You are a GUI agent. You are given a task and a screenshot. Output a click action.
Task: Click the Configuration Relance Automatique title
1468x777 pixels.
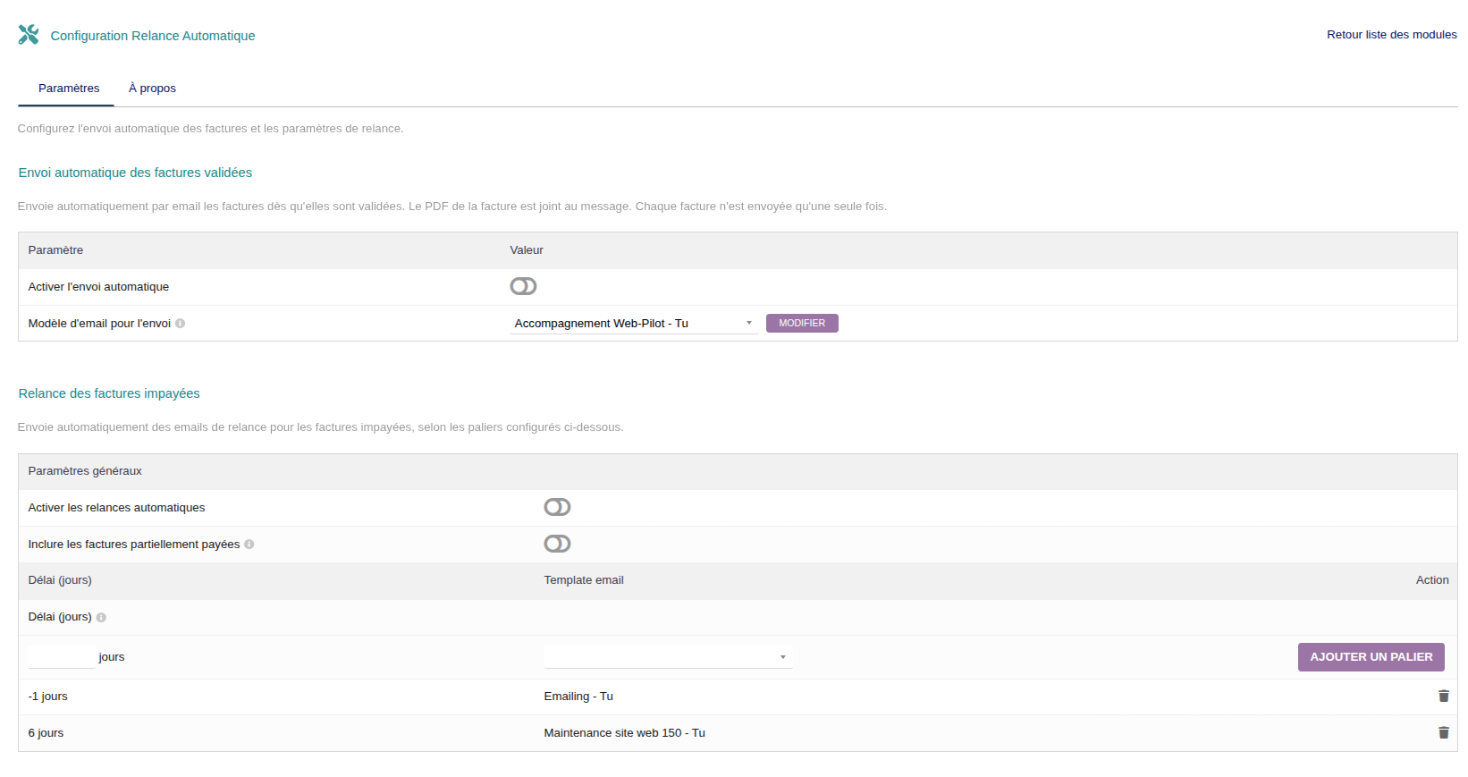click(153, 36)
